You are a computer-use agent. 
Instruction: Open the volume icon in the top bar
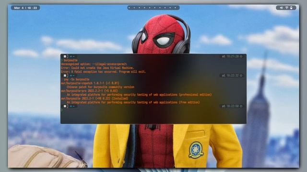pos(282,8)
